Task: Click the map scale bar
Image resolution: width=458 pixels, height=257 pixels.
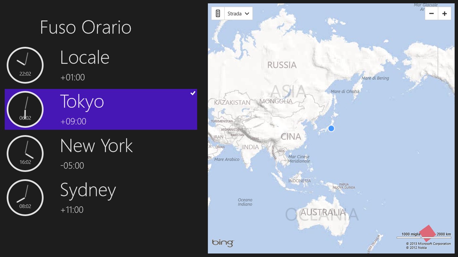Action: 409,237
